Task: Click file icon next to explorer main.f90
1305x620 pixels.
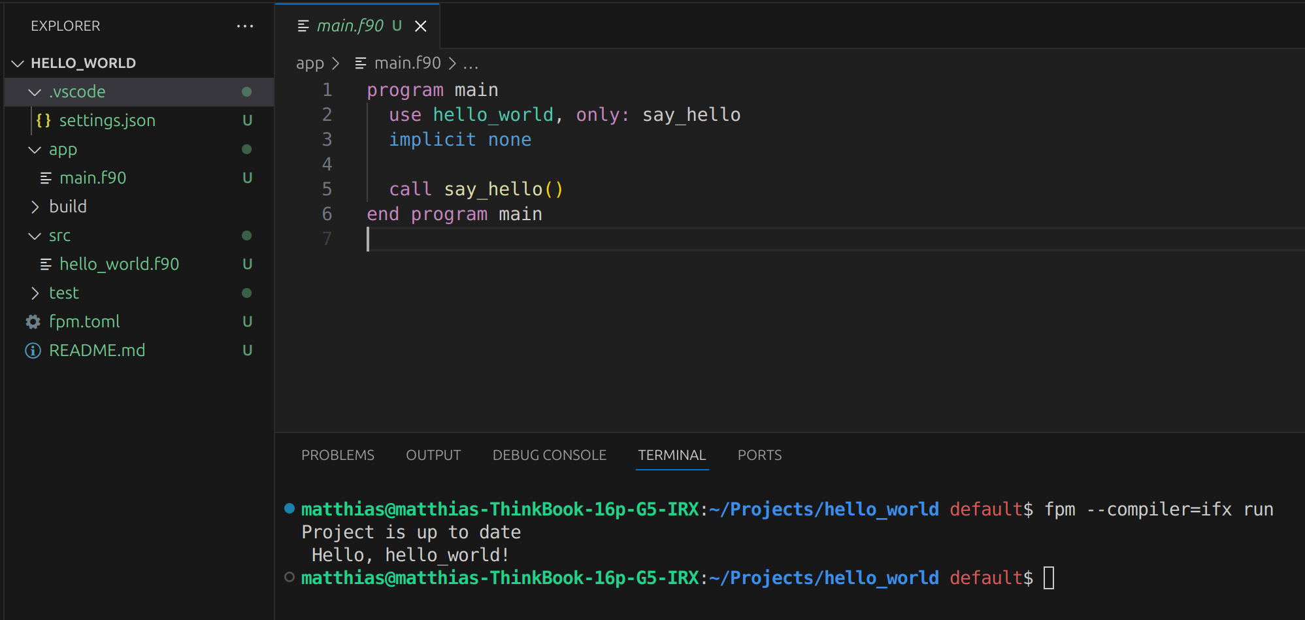Action: tap(46, 178)
